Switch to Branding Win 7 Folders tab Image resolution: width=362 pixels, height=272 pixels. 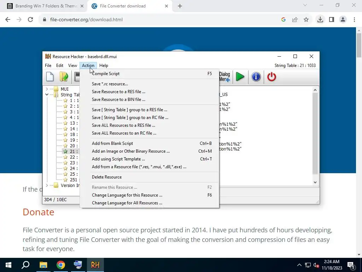[x=44, y=6]
